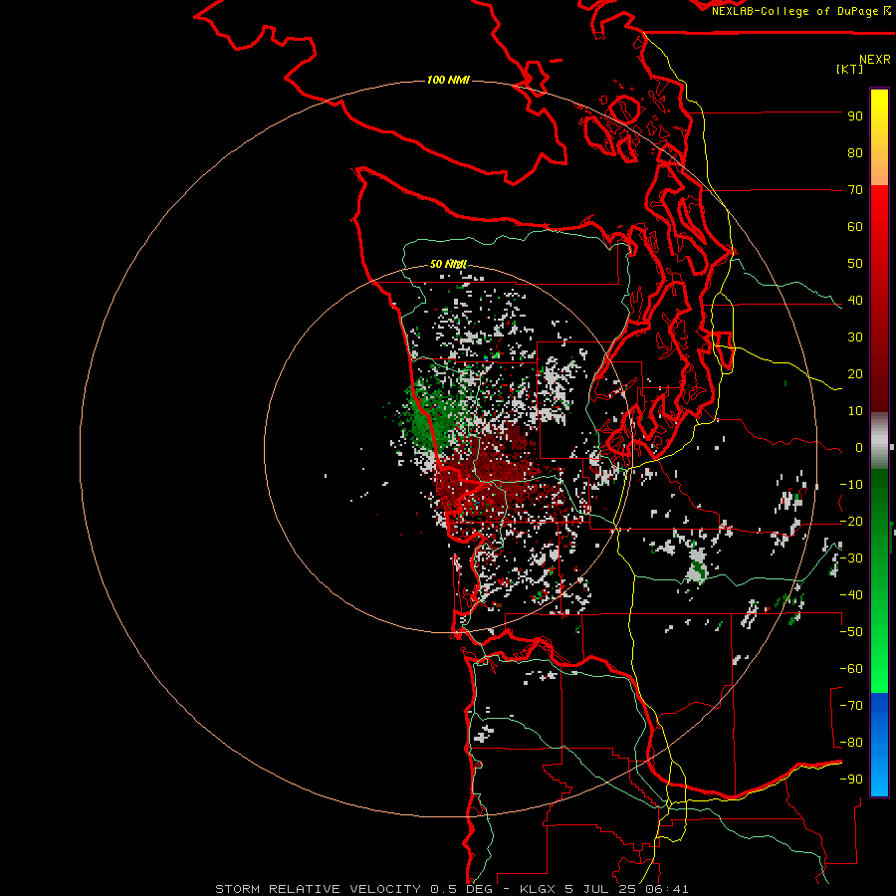
Task: Click the positive 20 value on the scale
Action: pos(855,374)
